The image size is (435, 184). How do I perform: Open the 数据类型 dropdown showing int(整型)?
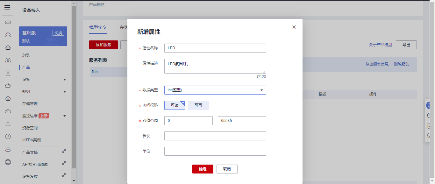[x=215, y=90]
